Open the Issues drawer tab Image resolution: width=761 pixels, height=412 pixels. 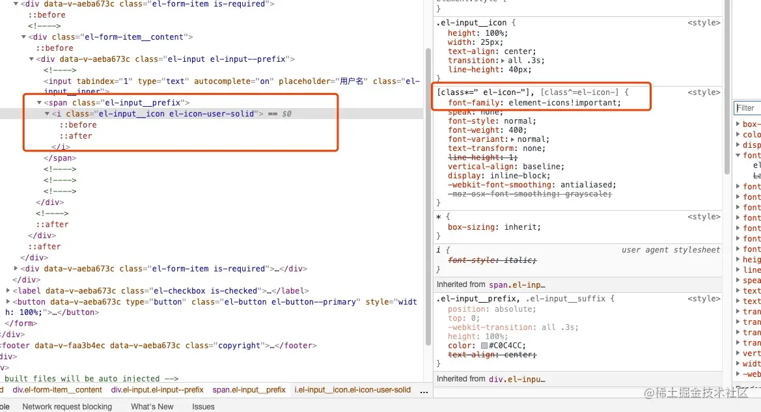point(203,407)
